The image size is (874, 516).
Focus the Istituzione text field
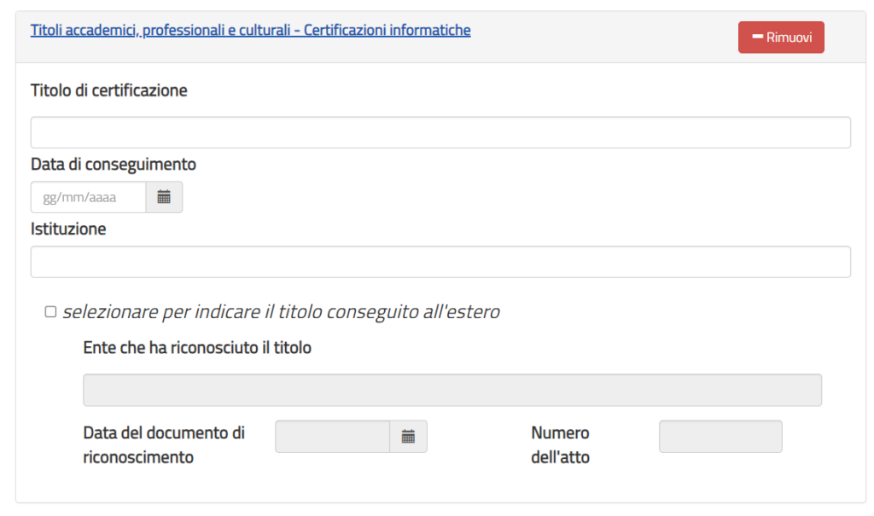(x=440, y=262)
